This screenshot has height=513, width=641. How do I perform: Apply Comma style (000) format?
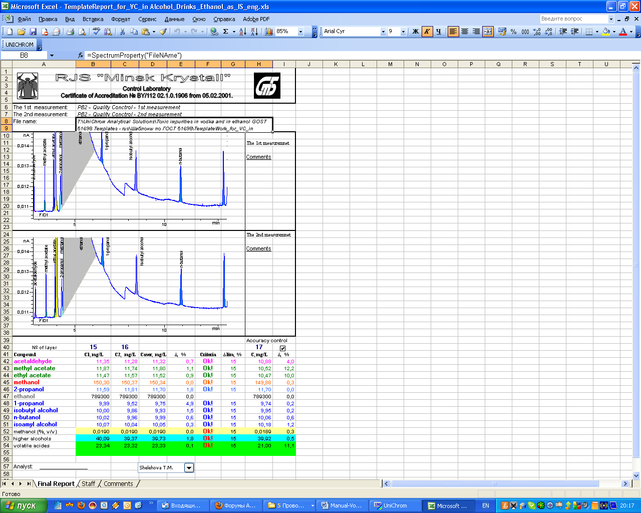pos(525,32)
